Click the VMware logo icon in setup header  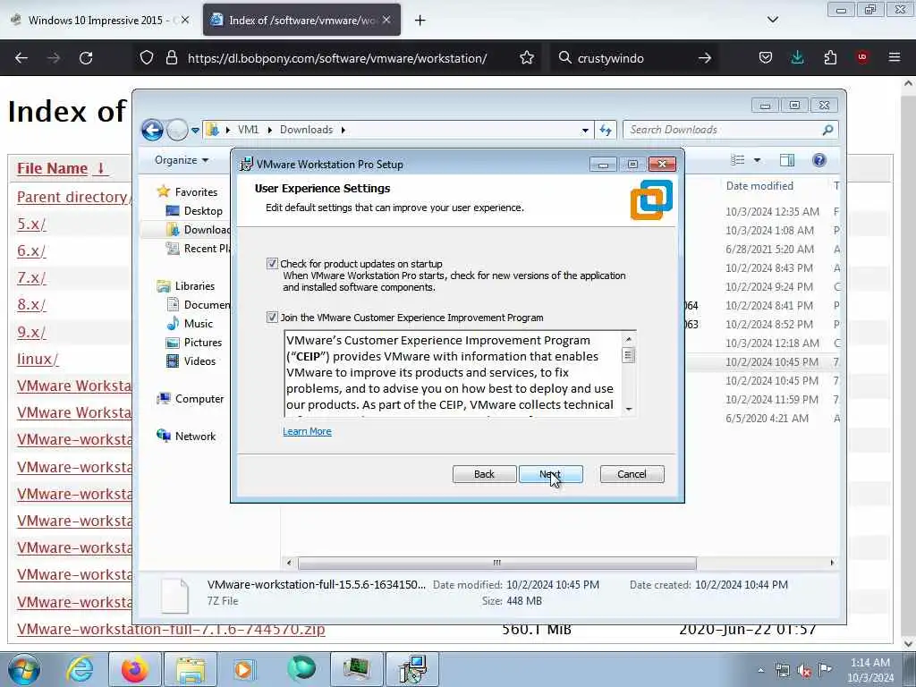point(651,199)
